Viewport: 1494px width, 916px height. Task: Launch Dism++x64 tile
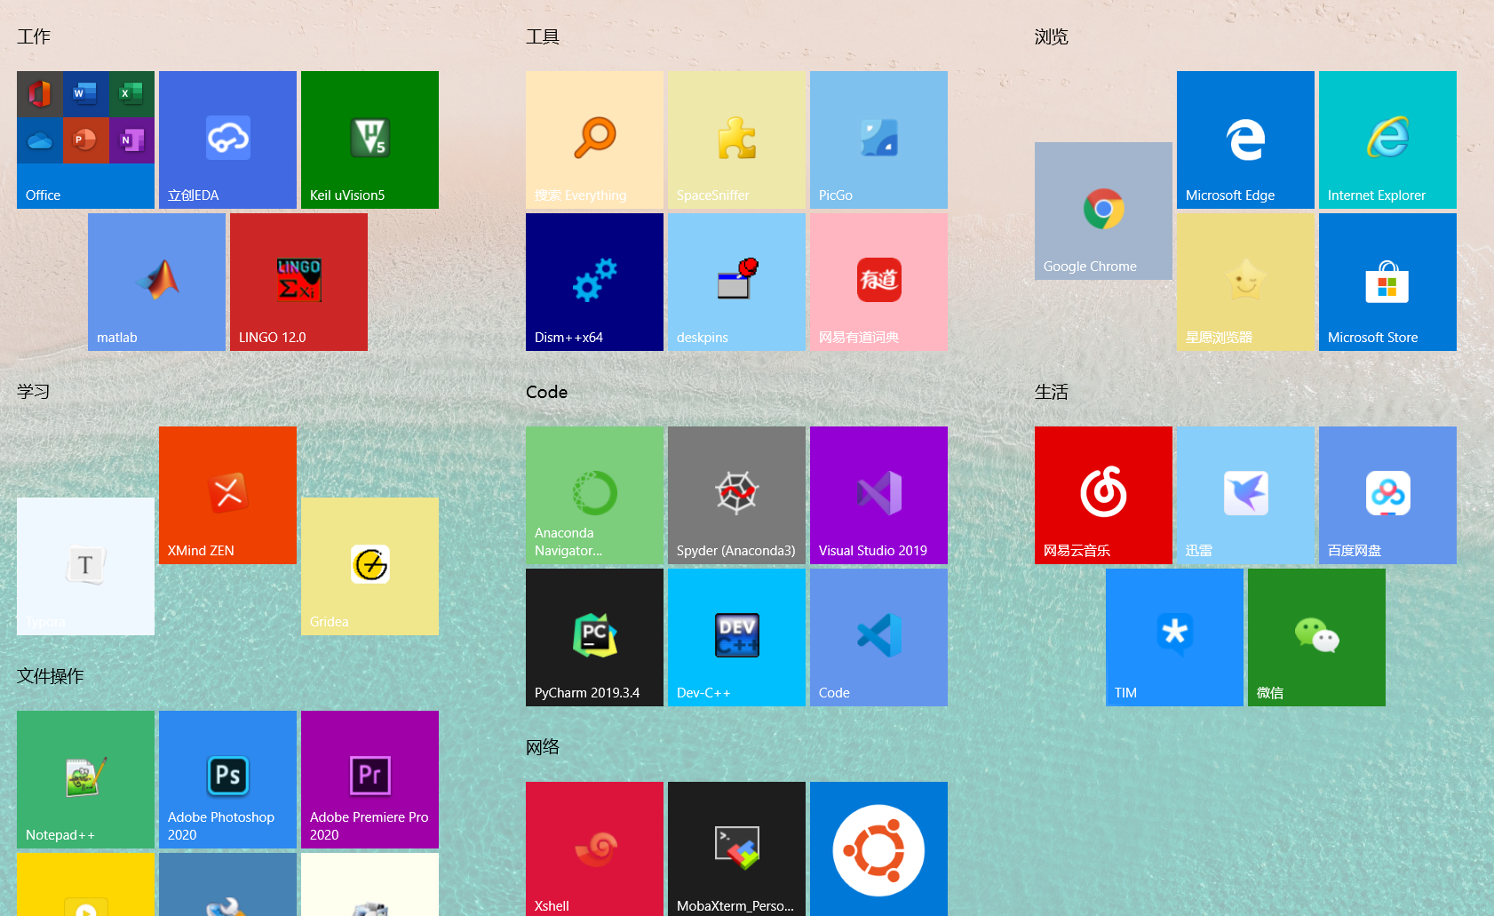[x=594, y=282]
